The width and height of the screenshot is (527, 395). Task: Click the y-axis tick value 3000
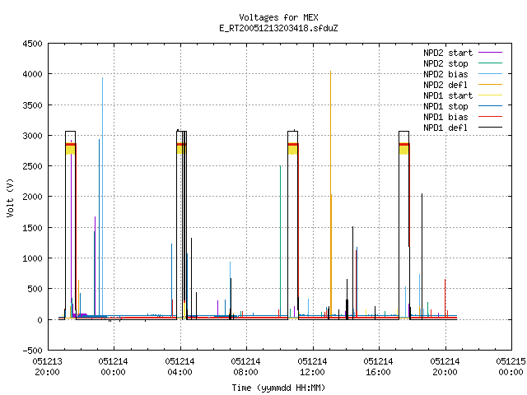[x=32, y=136]
